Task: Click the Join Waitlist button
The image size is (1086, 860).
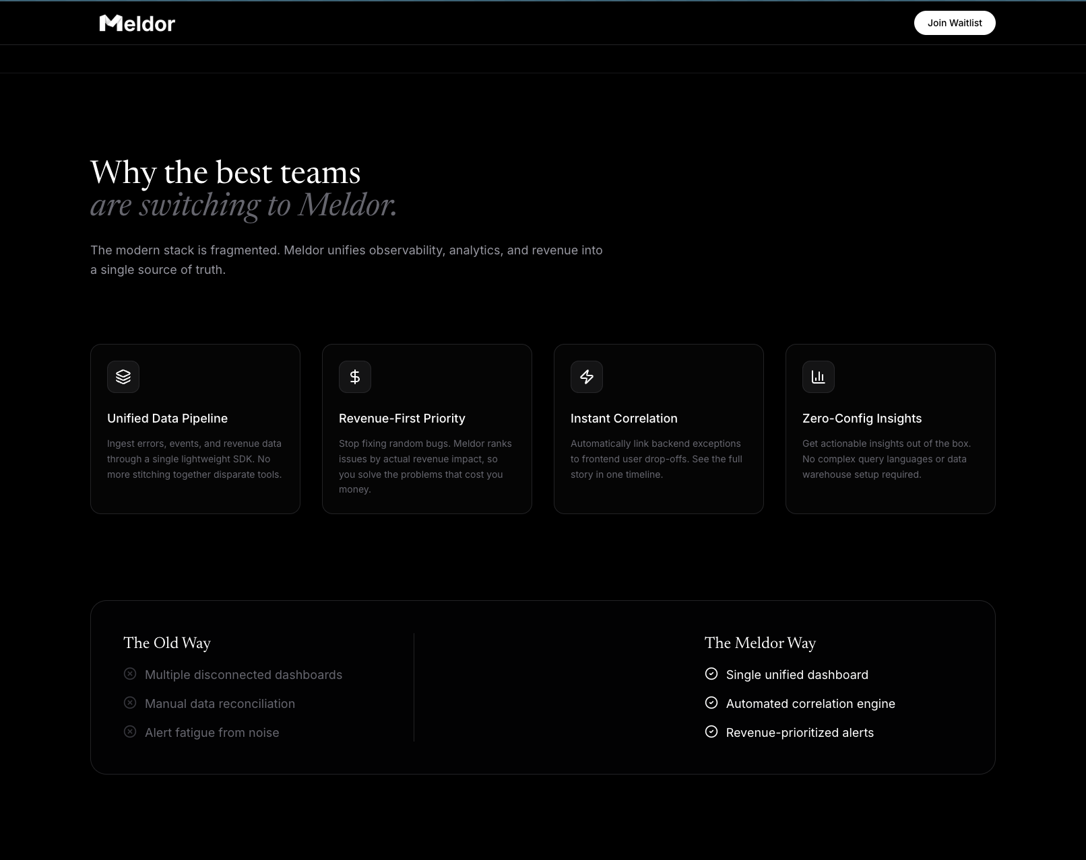Action: pos(954,23)
